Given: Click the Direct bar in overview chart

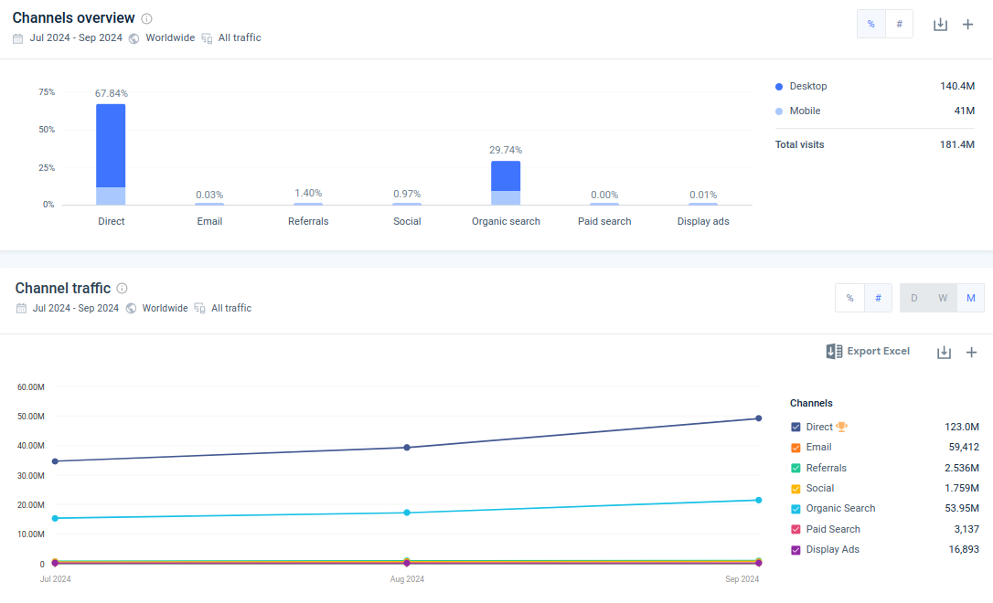Looking at the screenshot, I should 111,154.
